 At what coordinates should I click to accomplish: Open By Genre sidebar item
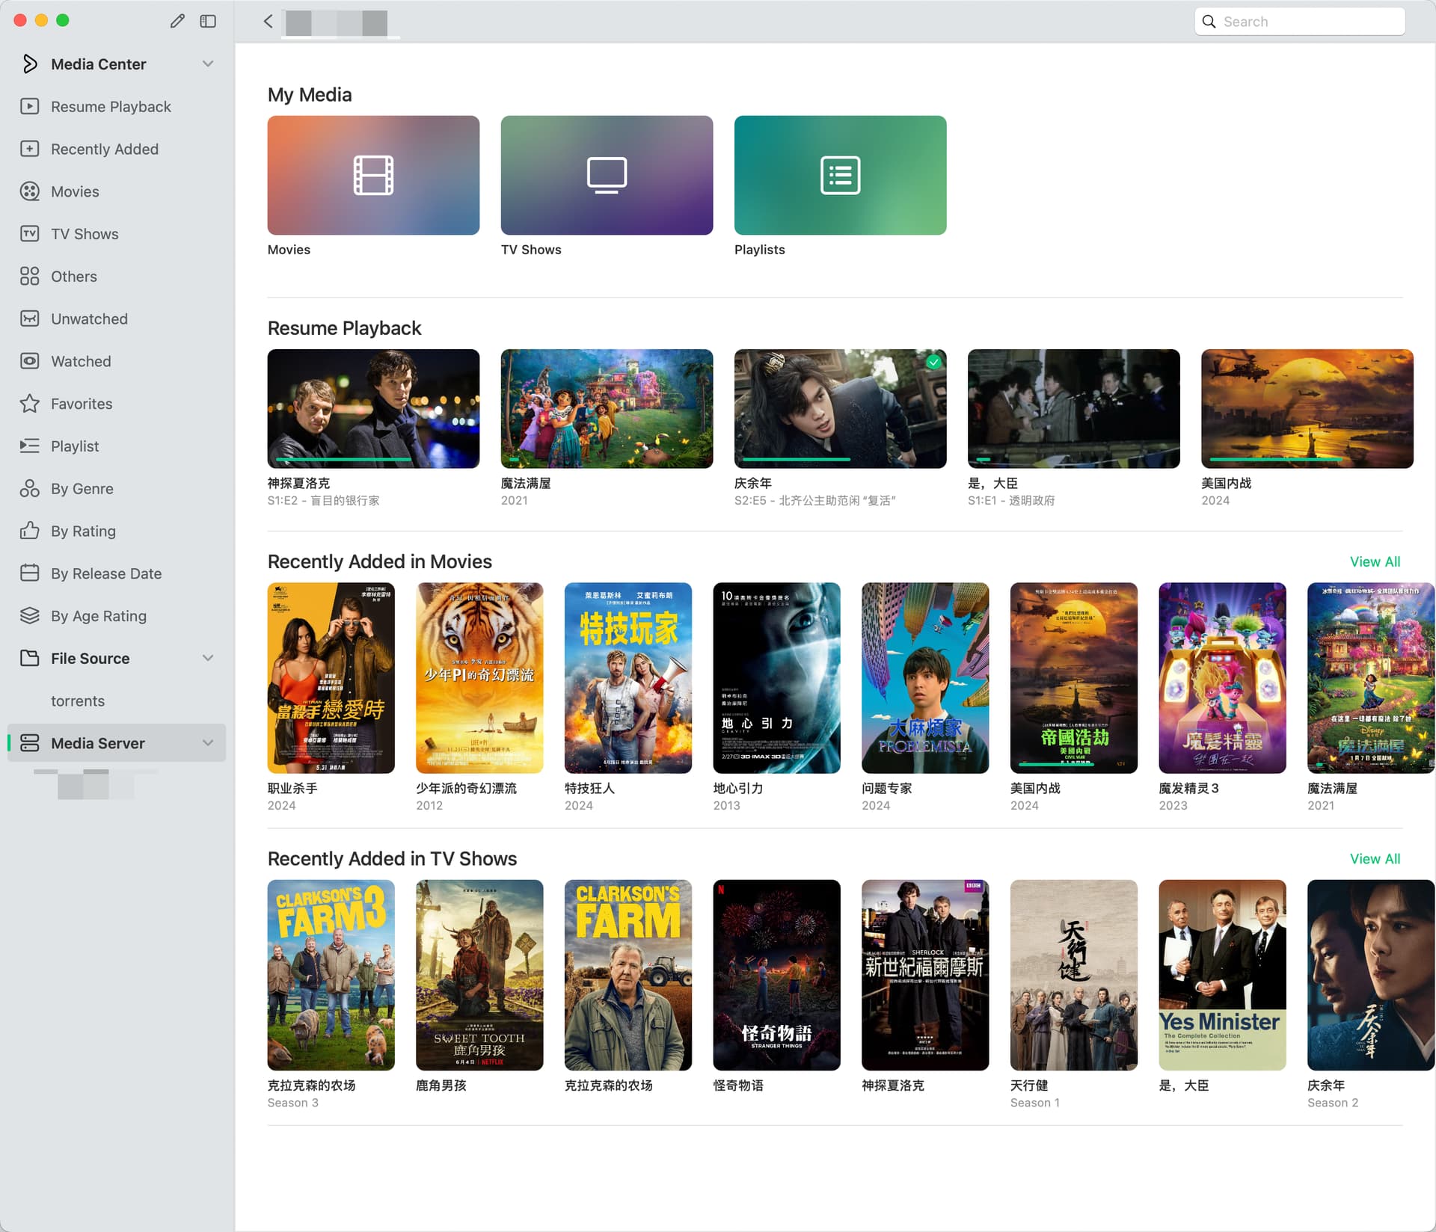point(82,488)
